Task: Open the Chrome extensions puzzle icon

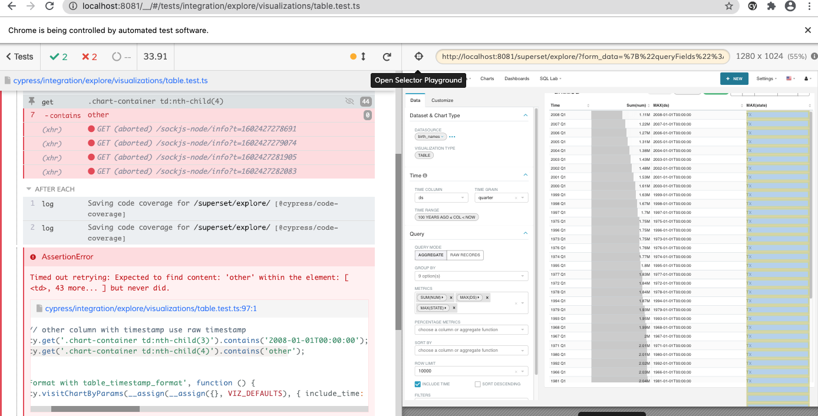Action: pyautogui.click(x=771, y=6)
